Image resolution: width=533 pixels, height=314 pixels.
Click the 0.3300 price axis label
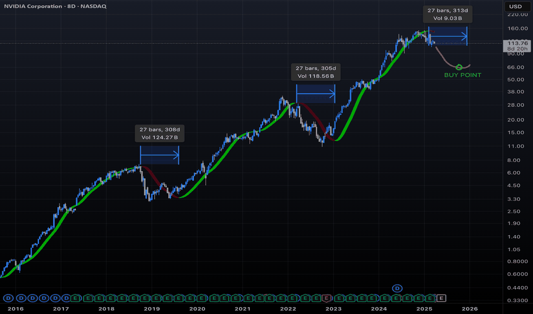(518, 300)
